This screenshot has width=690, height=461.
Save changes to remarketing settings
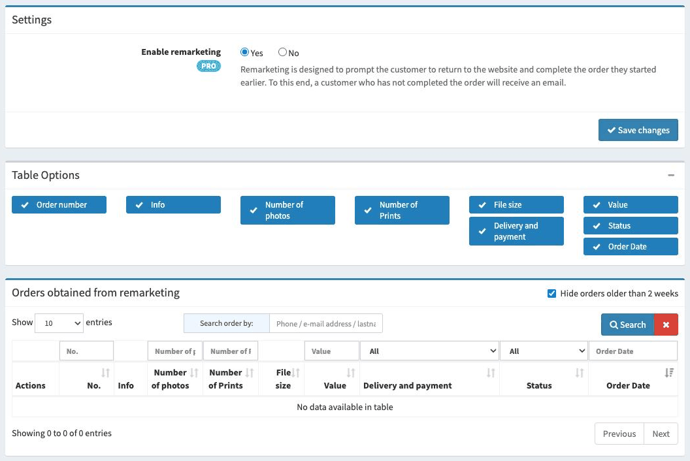tap(638, 130)
